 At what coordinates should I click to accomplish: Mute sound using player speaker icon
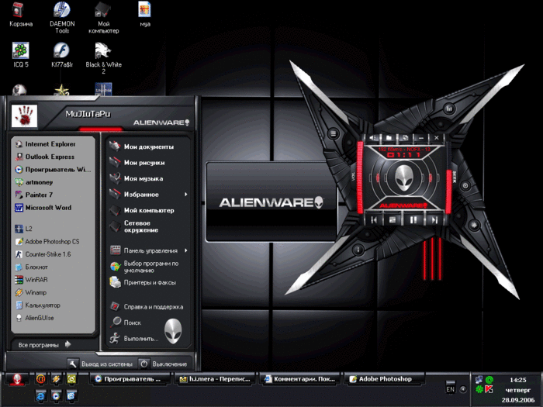coord(373,138)
